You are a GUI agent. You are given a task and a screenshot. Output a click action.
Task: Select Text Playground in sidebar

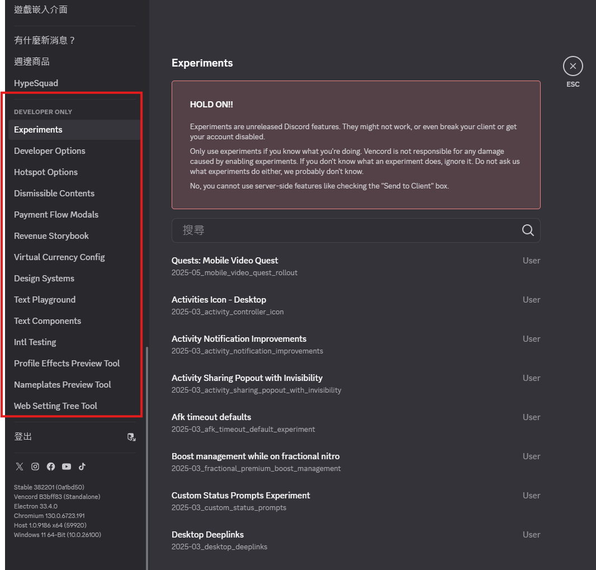tap(74, 300)
